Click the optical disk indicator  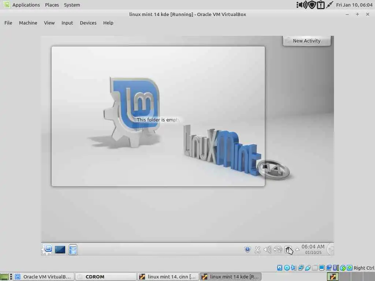287,267
